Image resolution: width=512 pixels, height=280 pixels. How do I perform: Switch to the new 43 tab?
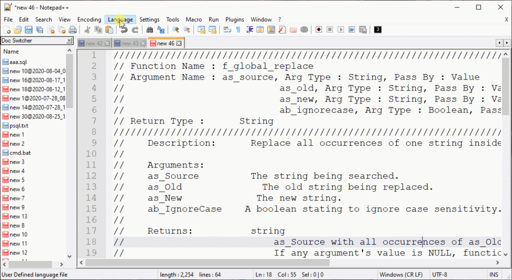click(x=129, y=43)
